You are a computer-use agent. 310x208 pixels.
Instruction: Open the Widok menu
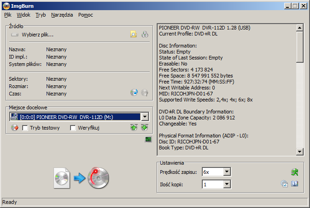pyautogui.click(x=23, y=15)
